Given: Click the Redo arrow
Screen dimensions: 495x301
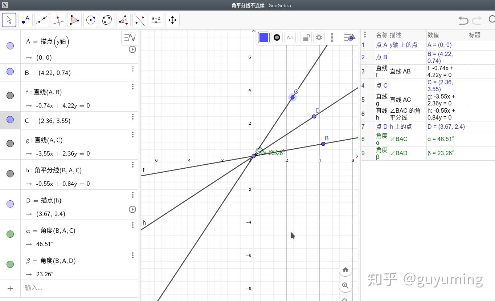Looking at the screenshot, I should tap(477, 20).
